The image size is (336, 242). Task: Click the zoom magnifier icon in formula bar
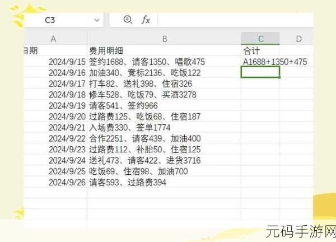pyautogui.click(x=128, y=20)
